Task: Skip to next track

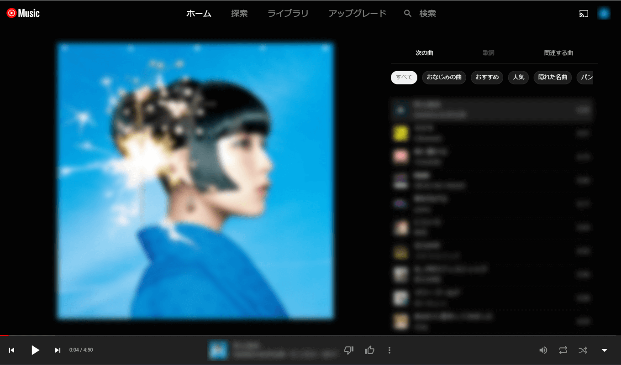Action: click(x=58, y=350)
